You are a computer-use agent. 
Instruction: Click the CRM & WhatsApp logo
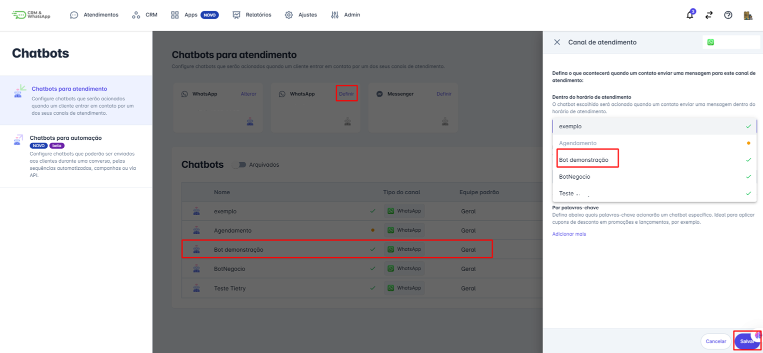click(31, 15)
